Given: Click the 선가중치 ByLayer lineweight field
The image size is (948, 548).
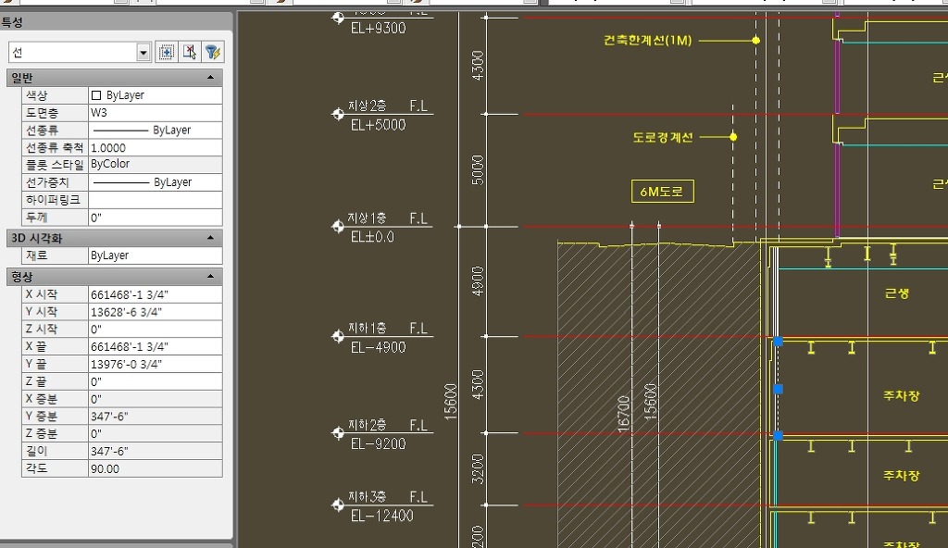Looking at the screenshot, I should tap(156, 182).
